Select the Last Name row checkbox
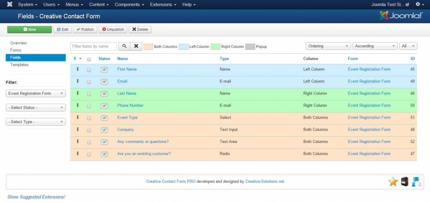Viewport: 430px width, 203px height. point(89,94)
